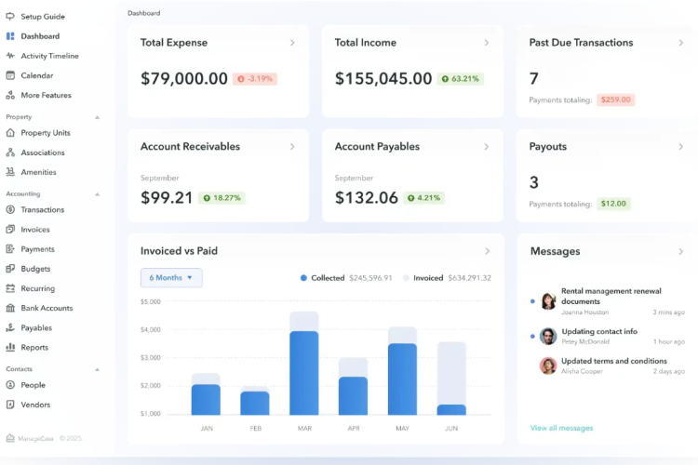Click View all messages link
698x465 pixels.
pos(561,428)
